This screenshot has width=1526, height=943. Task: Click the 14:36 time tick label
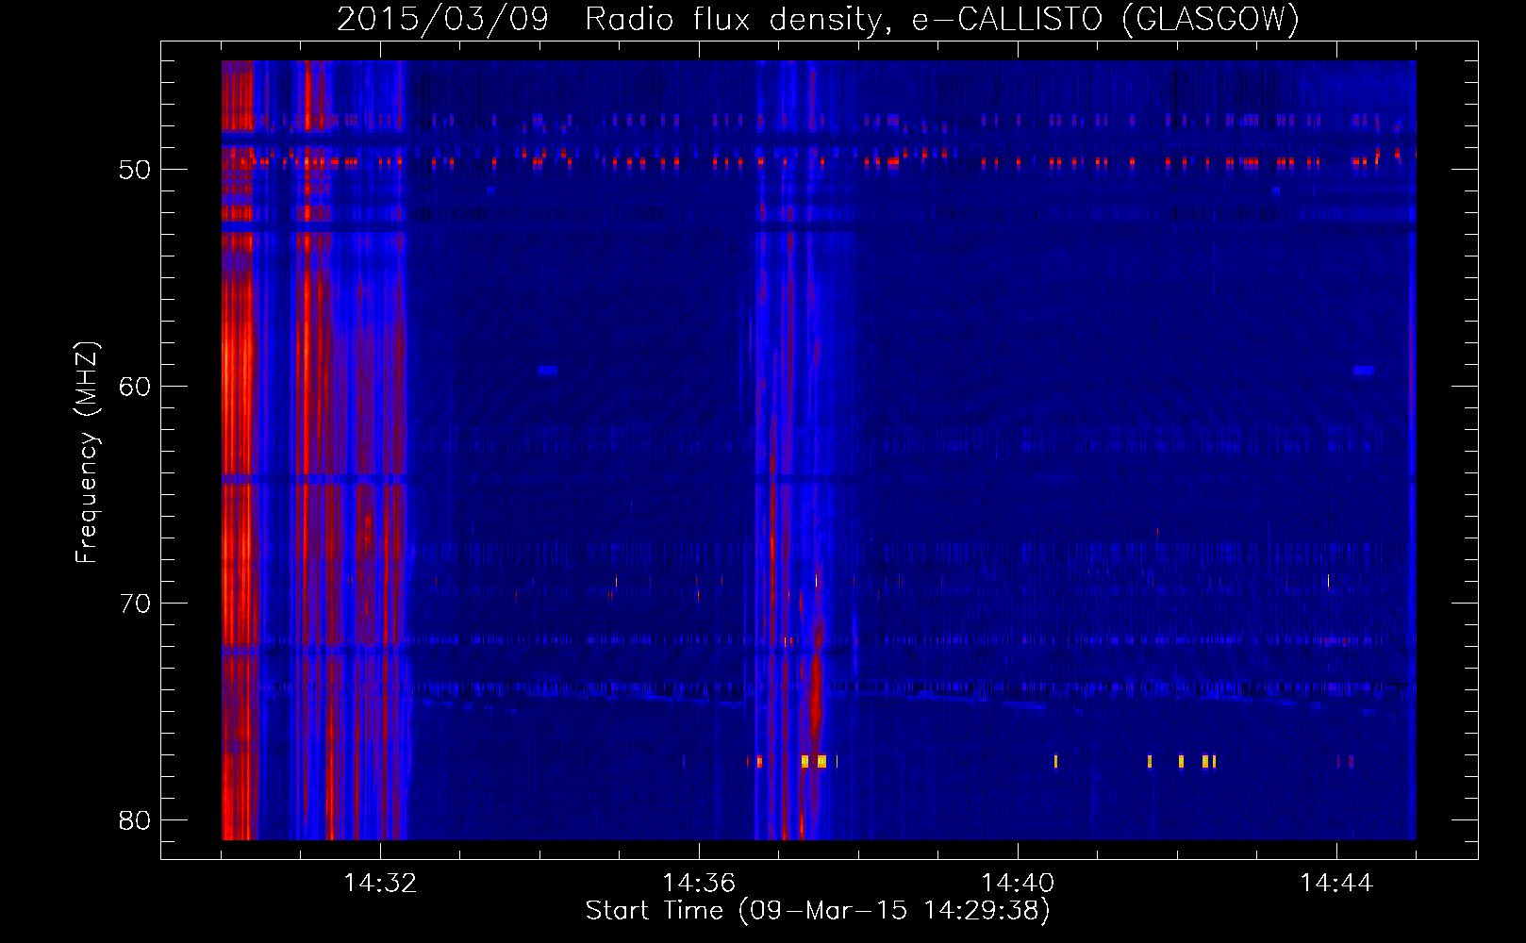point(699,883)
